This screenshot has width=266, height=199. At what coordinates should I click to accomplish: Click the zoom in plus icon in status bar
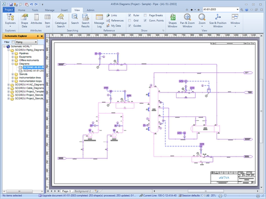(x=258, y=196)
